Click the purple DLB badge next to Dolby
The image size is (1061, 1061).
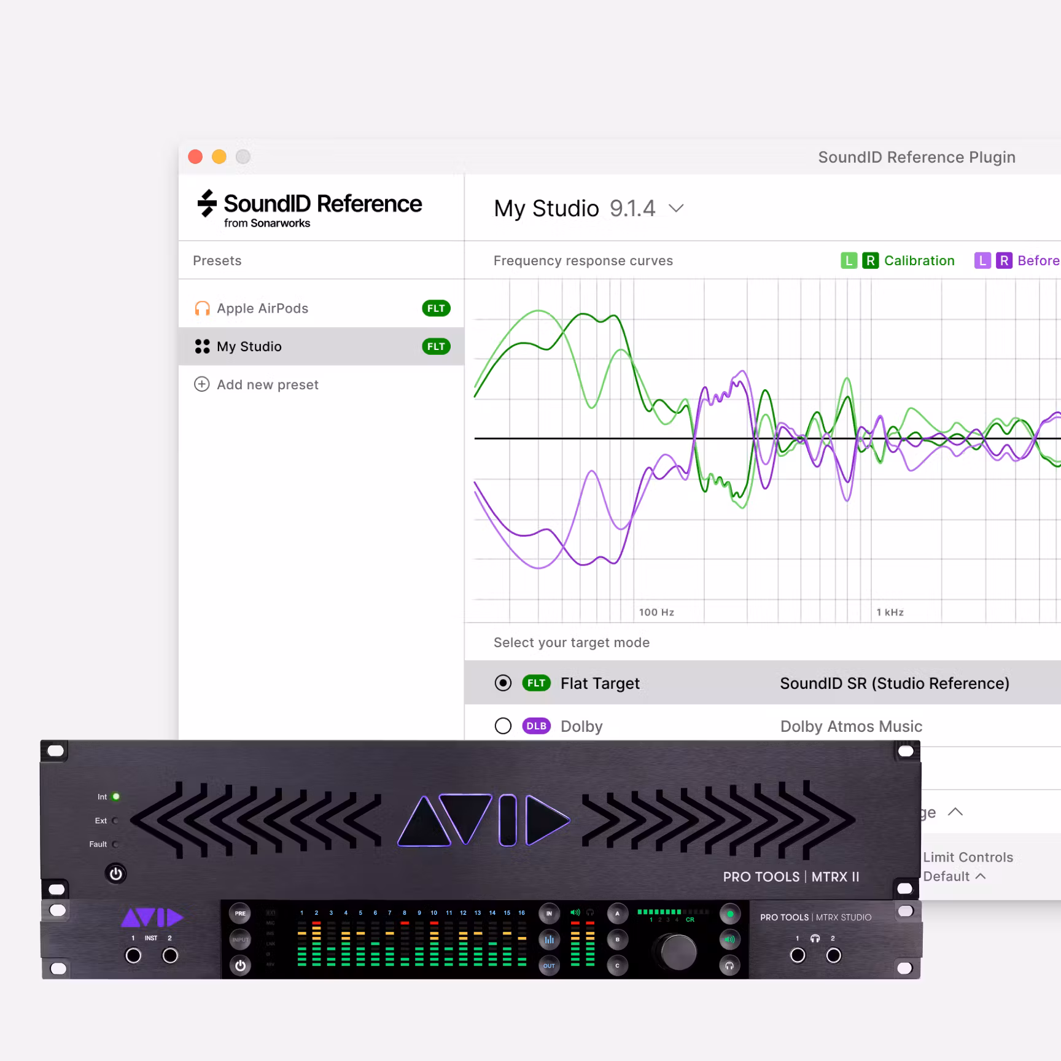click(x=535, y=726)
